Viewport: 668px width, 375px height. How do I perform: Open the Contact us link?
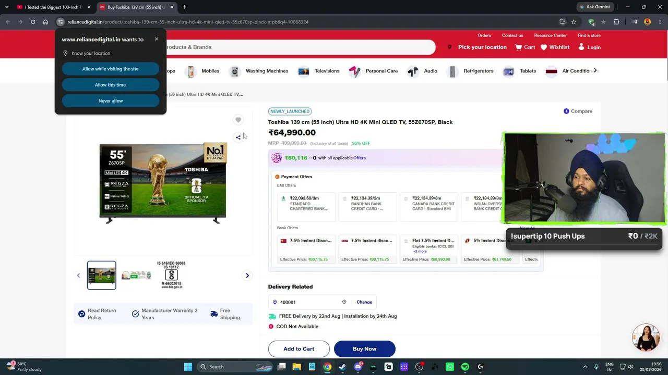pos(512,35)
